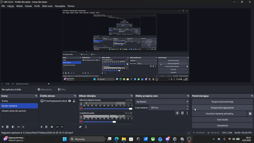Move source down in Źródła obrazu toolbar
Viewport: 254px width, 143px height.
62,127
